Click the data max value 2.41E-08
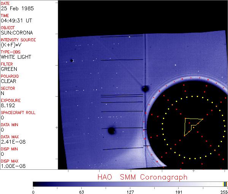 tap(11, 142)
